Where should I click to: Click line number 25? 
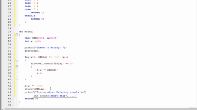coord(10,32)
